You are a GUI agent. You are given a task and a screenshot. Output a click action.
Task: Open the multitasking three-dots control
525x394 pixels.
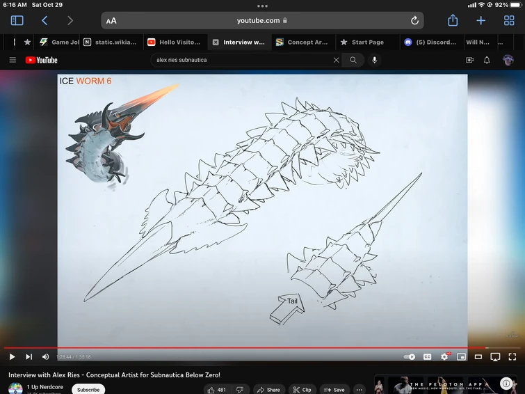(263, 6)
